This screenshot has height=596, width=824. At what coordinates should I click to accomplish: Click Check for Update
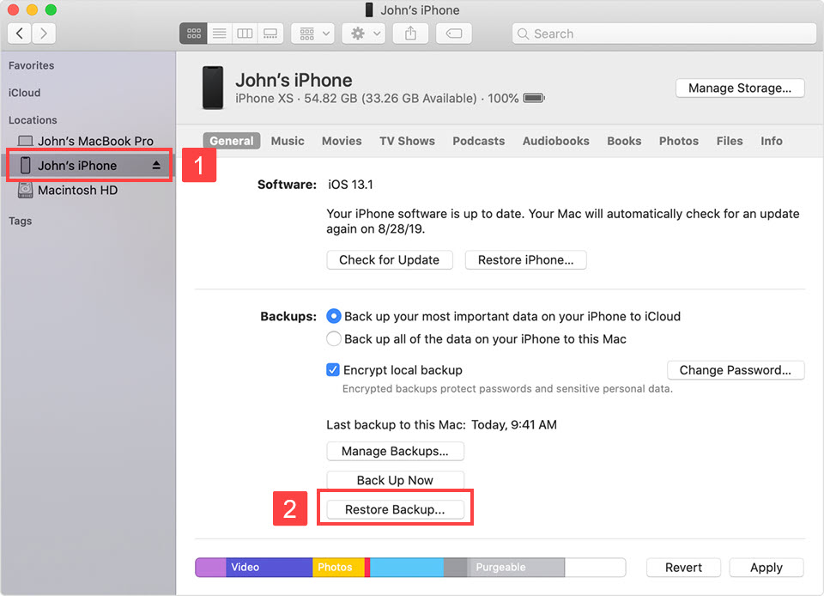pos(390,260)
